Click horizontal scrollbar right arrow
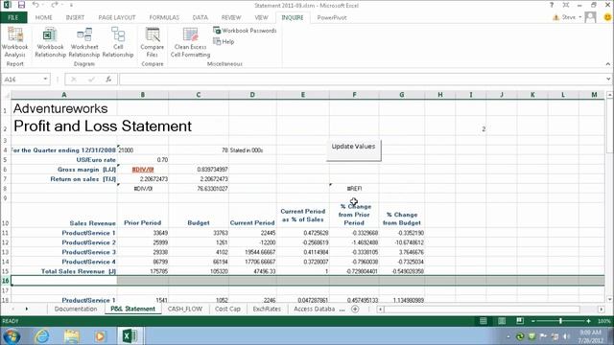Viewport: 614px width, 345px height. 602,310
